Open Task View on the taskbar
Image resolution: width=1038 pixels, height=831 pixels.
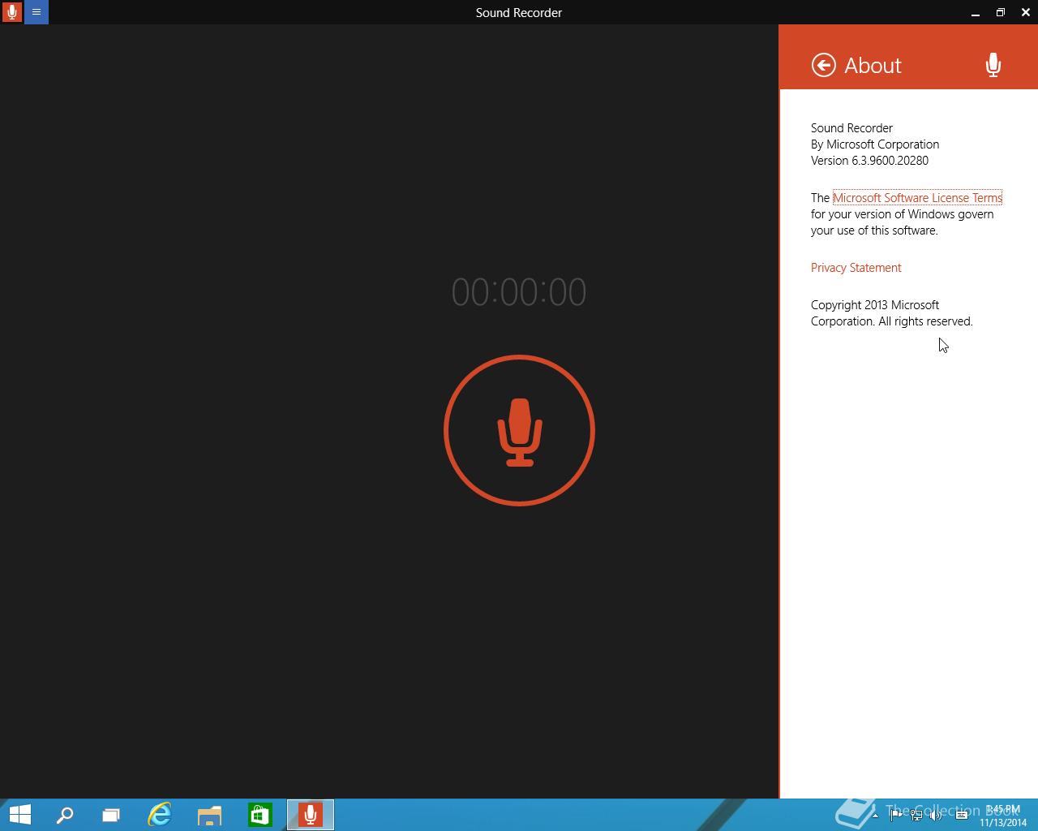click(111, 815)
